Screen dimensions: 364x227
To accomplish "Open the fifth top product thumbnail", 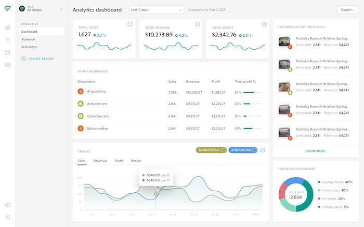I will click(284, 132).
